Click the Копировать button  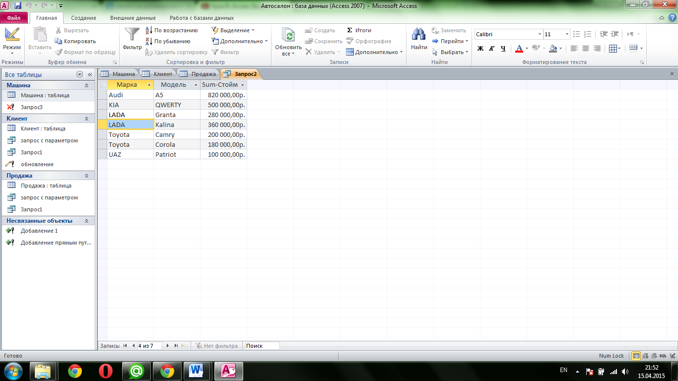(x=75, y=41)
